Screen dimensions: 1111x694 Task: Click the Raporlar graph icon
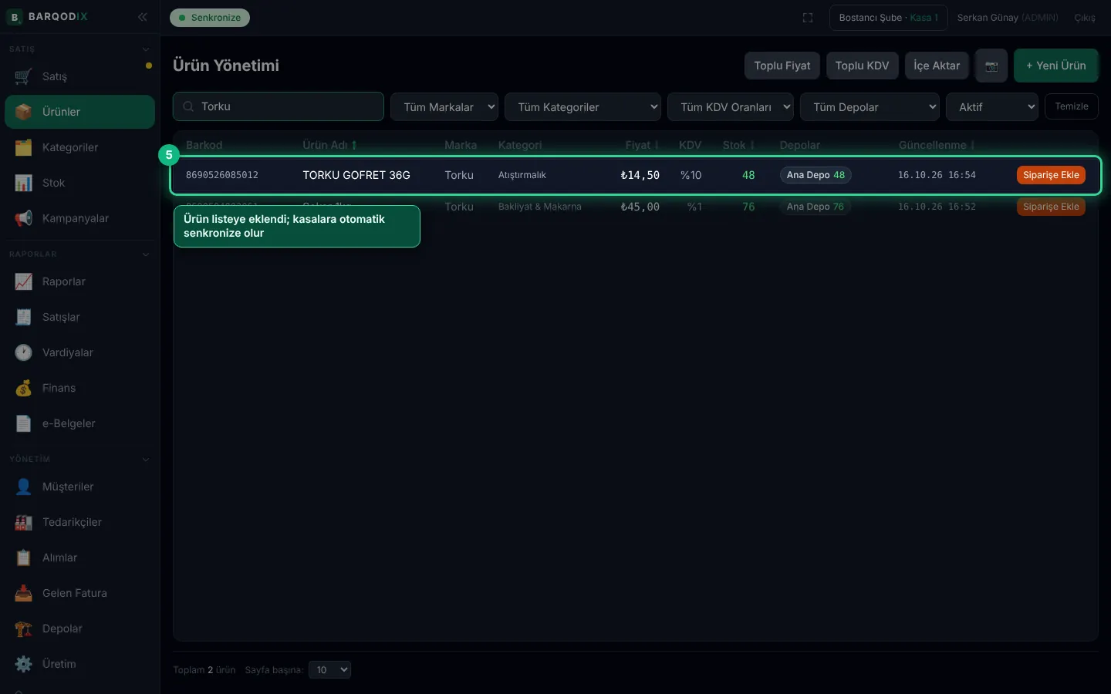(x=24, y=281)
